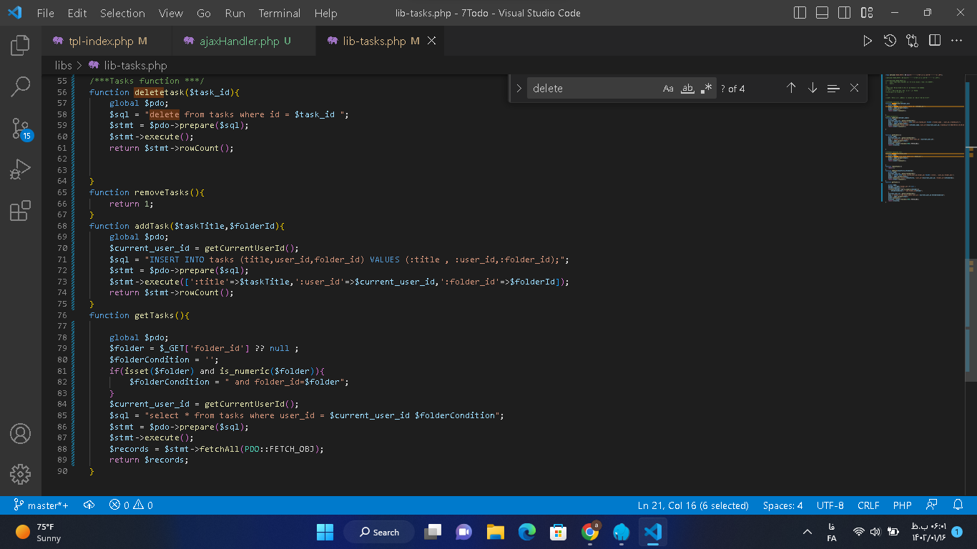Toggle Match Case in find widget

(x=668, y=89)
